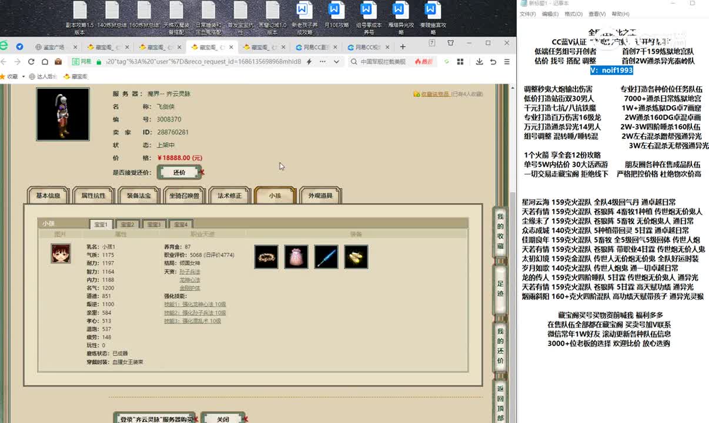Click the 关闭 button at the bottom

[x=223, y=419]
